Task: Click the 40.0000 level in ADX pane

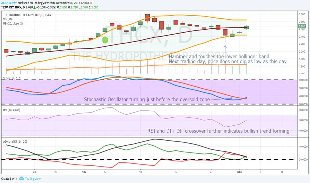Action: (x=303, y=147)
